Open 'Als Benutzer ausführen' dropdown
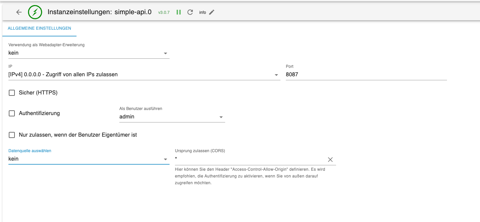 click(x=172, y=117)
